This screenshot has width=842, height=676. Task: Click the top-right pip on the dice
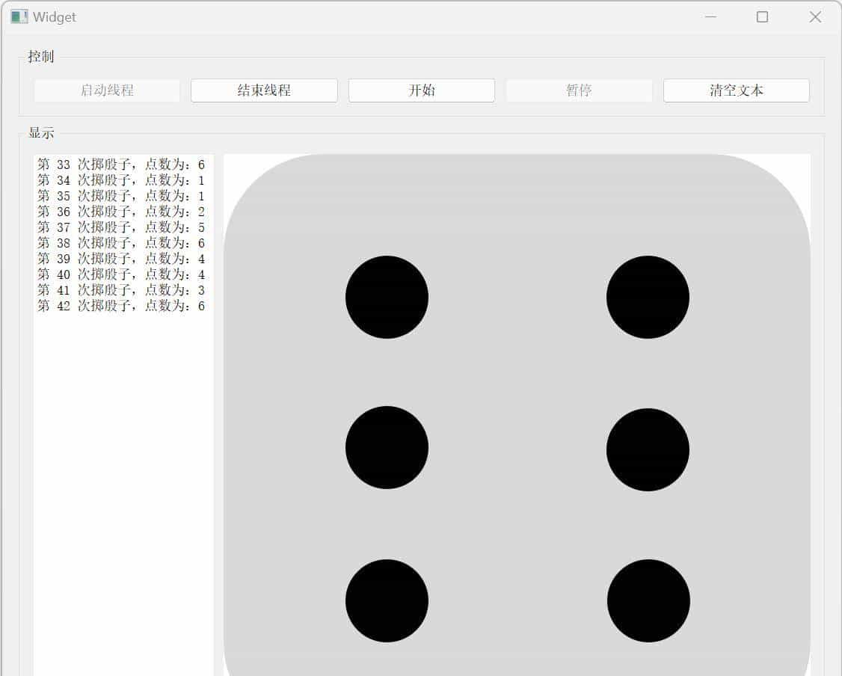(x=647, y=296)
